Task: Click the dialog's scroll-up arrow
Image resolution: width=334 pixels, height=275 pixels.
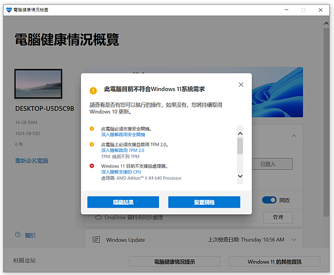Action: click(240, 134)
